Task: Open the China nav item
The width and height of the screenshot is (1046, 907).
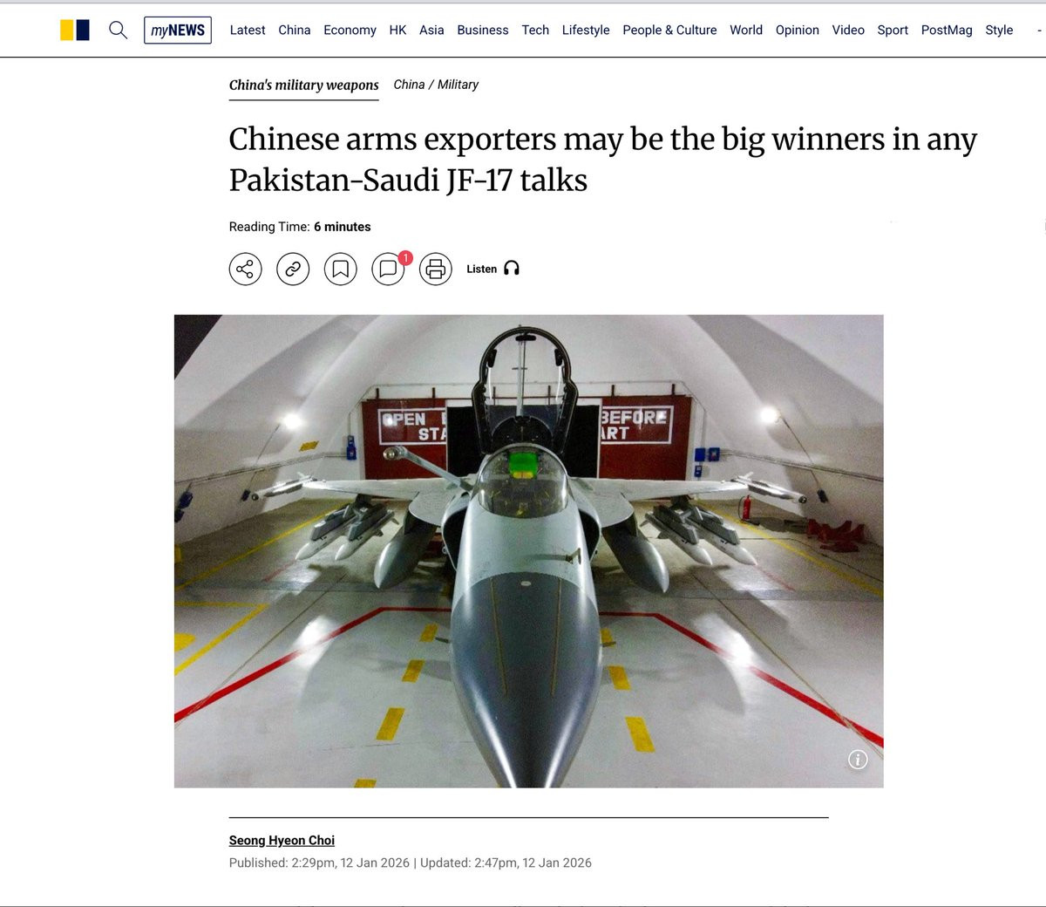Action: tap(295, 30)
